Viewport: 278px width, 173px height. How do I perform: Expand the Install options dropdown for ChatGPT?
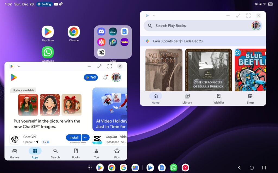86,137
